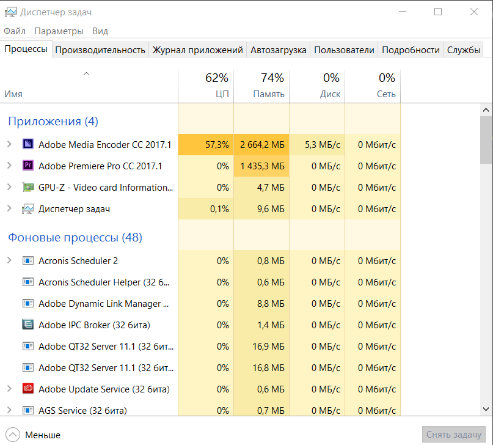493x445 pixels.
Task: Select the Acronis Scheduler 2 process name
Action: point(78,261)
